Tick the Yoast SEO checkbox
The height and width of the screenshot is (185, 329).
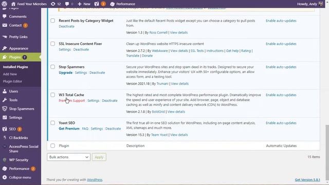click(x=52, y=123)
